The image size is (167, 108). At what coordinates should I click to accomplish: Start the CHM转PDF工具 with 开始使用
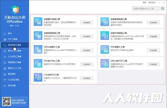point(87,78)
